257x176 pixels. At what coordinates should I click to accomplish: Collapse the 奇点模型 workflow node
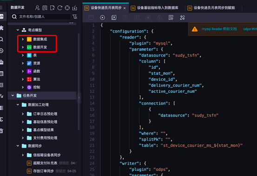(18, 30)
